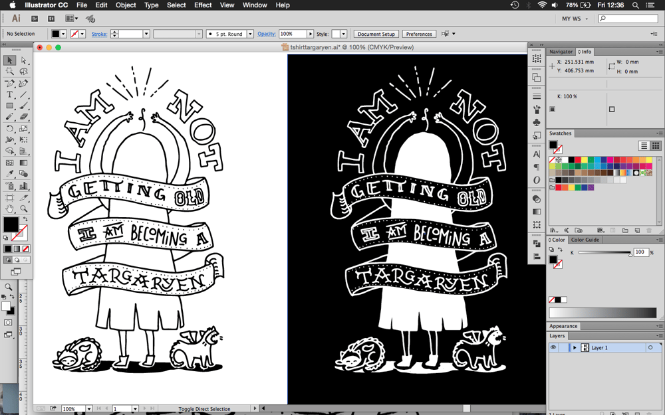
Task: Select the Direct Selection (white arrow) tool
Action: 23,60
